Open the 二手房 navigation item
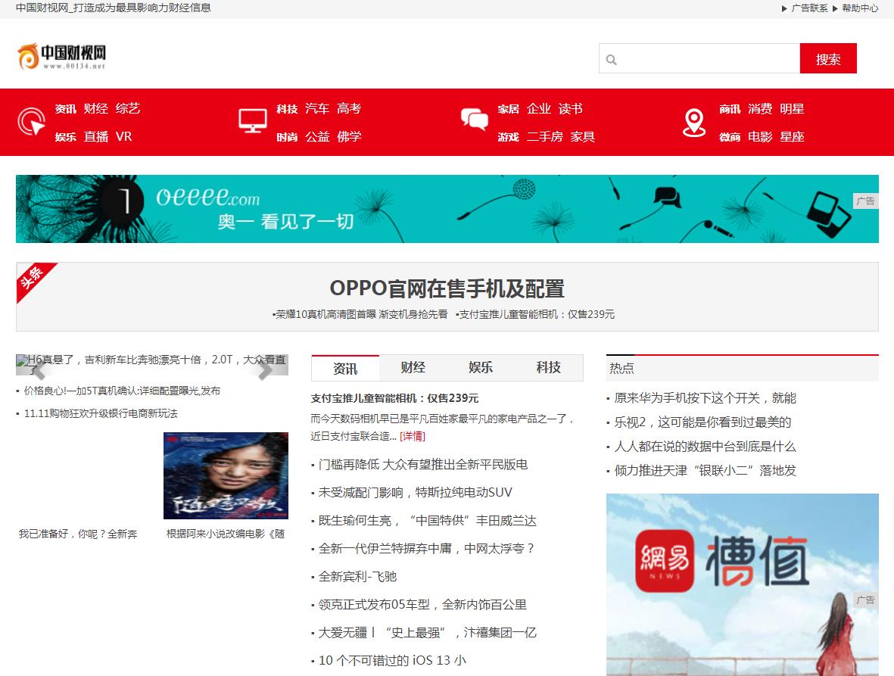Image resolution: width=894 pixels, height=676 pixels. [x=544, y=137]
